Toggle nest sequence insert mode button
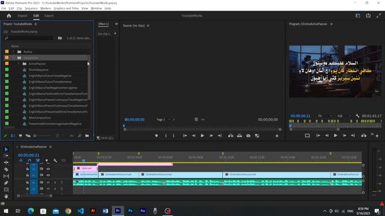This screenshot has height=216, width=385. click(x=21, y=161)
